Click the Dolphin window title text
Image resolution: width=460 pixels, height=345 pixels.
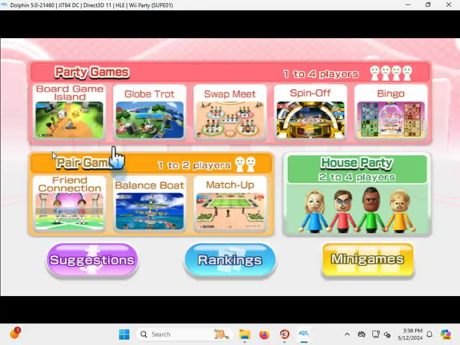point(92,5)
